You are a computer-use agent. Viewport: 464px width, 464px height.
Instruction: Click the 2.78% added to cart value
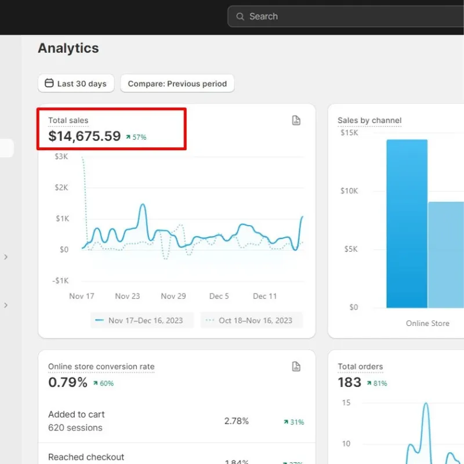(x=237, y=421)
